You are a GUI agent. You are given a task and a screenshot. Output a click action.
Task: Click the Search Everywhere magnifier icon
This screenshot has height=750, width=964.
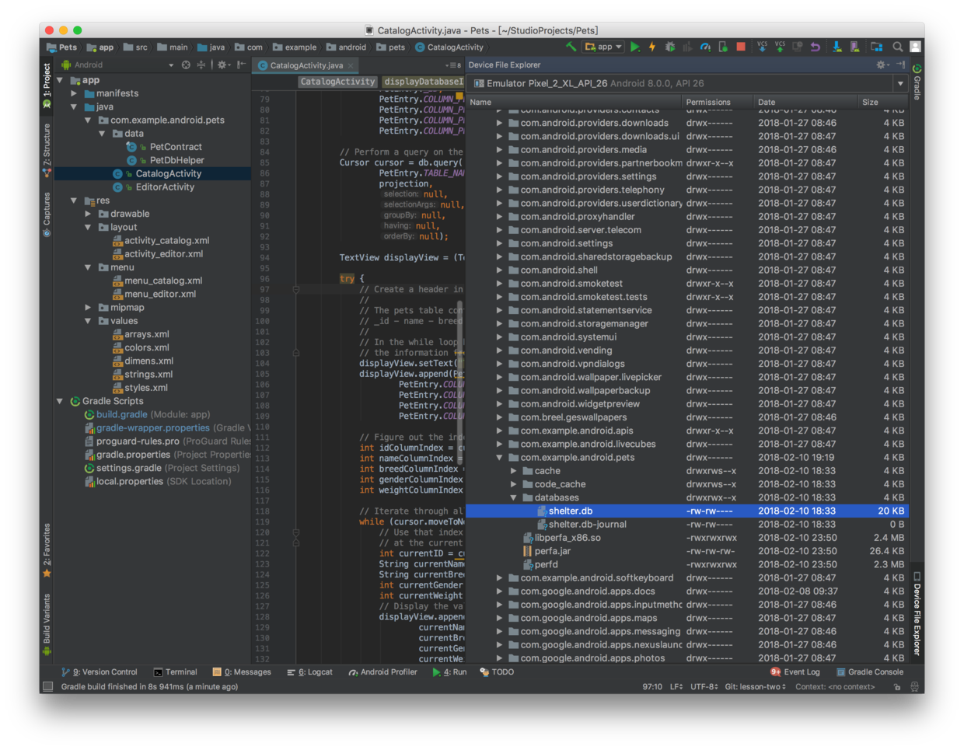tap(898, 47)
